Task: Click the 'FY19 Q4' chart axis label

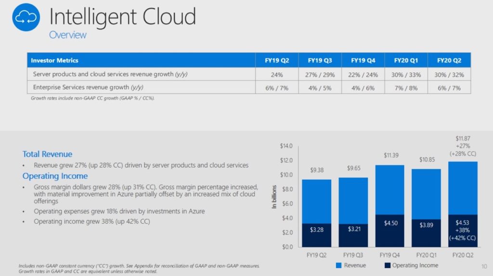Action: 389,255
